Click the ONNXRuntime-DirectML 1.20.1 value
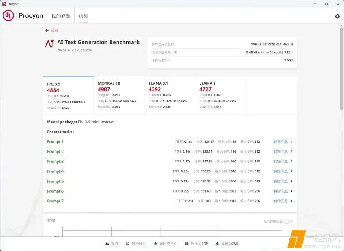This screenshot has height=251, width=344. click(x=270, y=52)
